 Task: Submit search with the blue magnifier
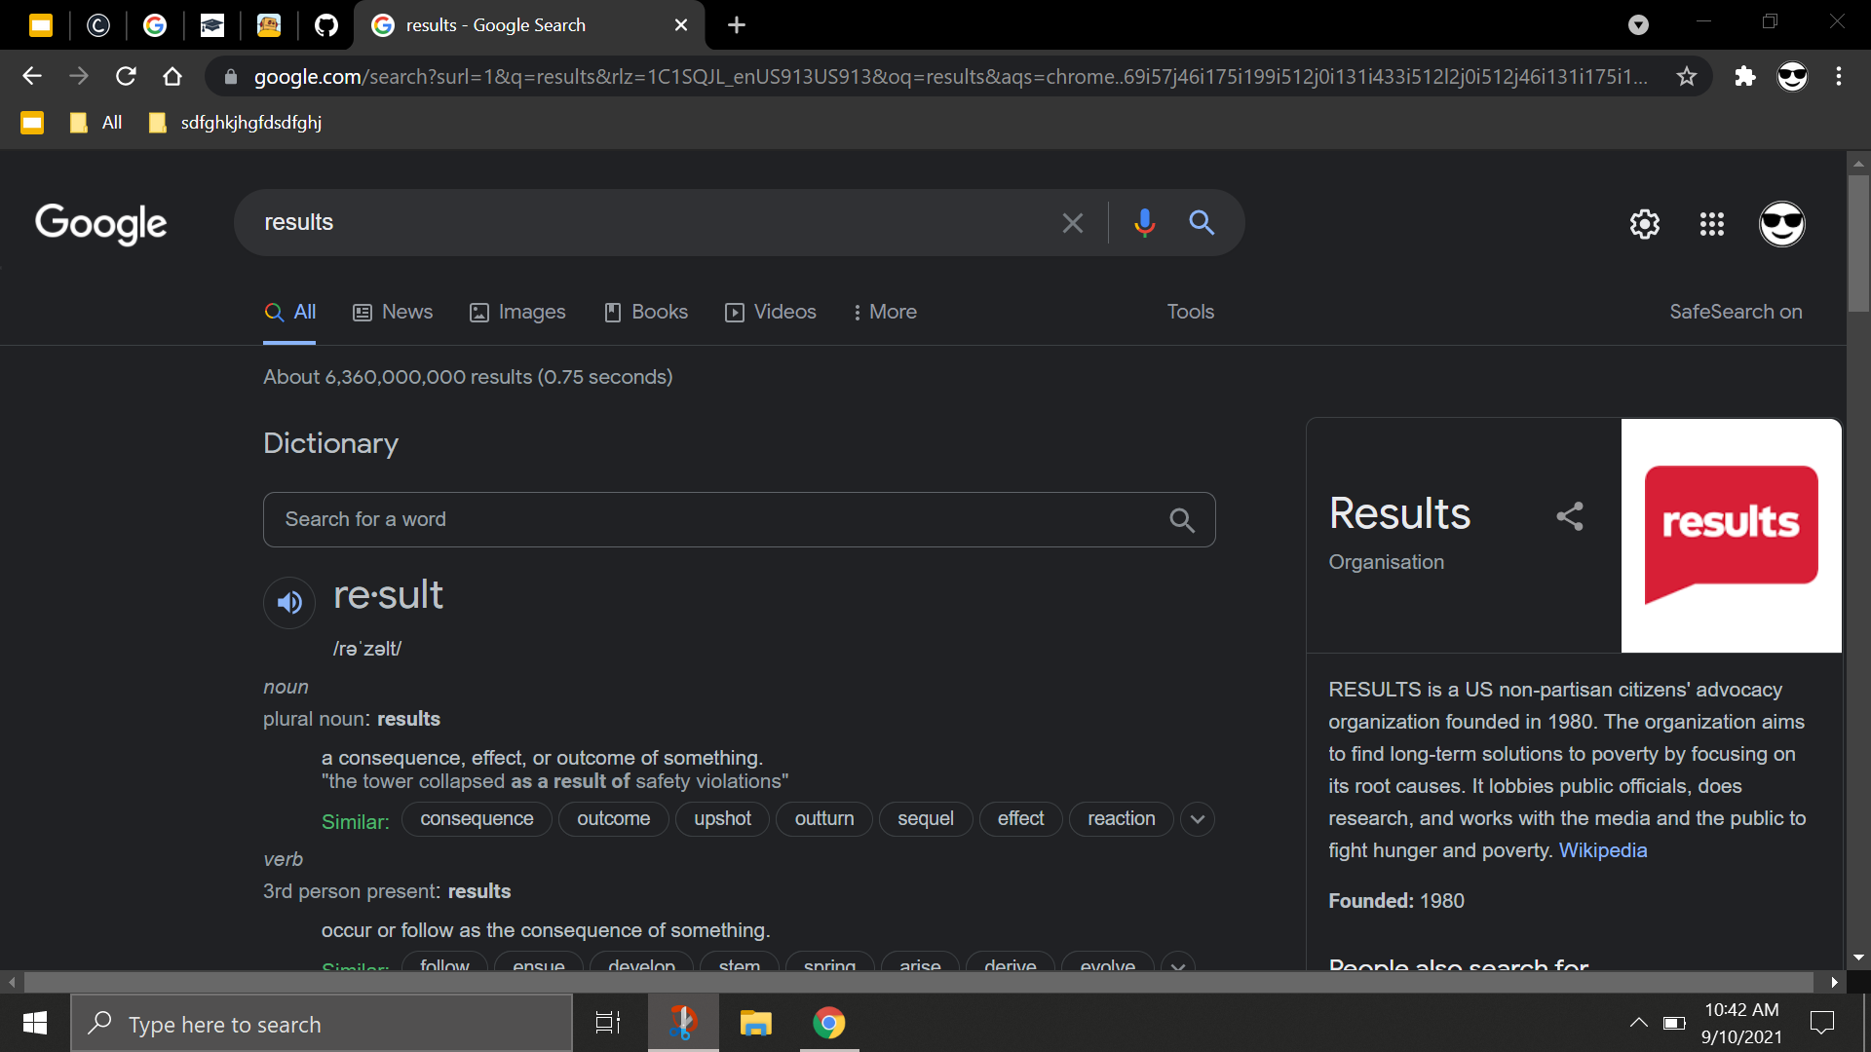[1202, 223]
